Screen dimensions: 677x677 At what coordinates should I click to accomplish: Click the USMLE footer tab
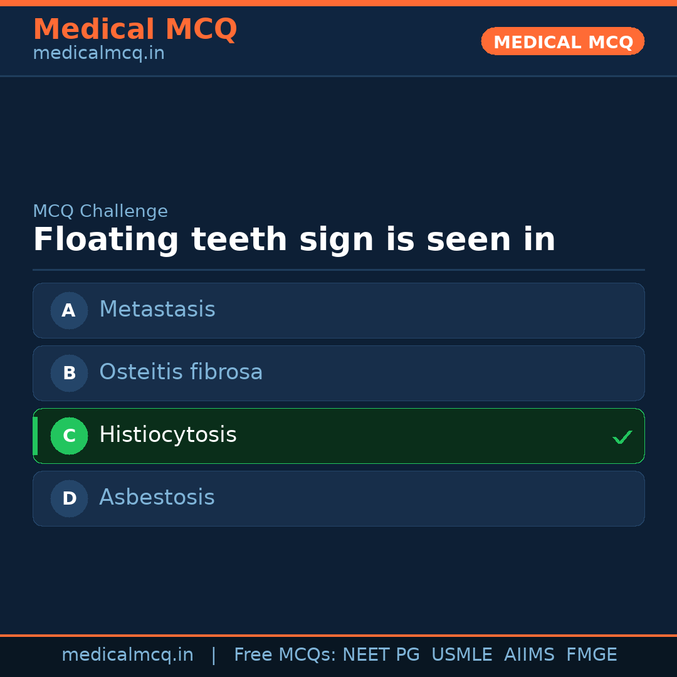(x=462, y=654)
